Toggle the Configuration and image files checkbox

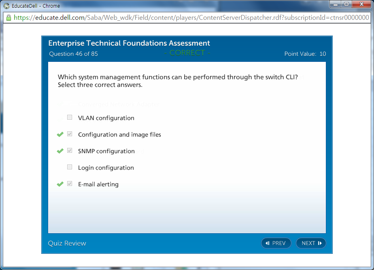(x=70, y=134)
